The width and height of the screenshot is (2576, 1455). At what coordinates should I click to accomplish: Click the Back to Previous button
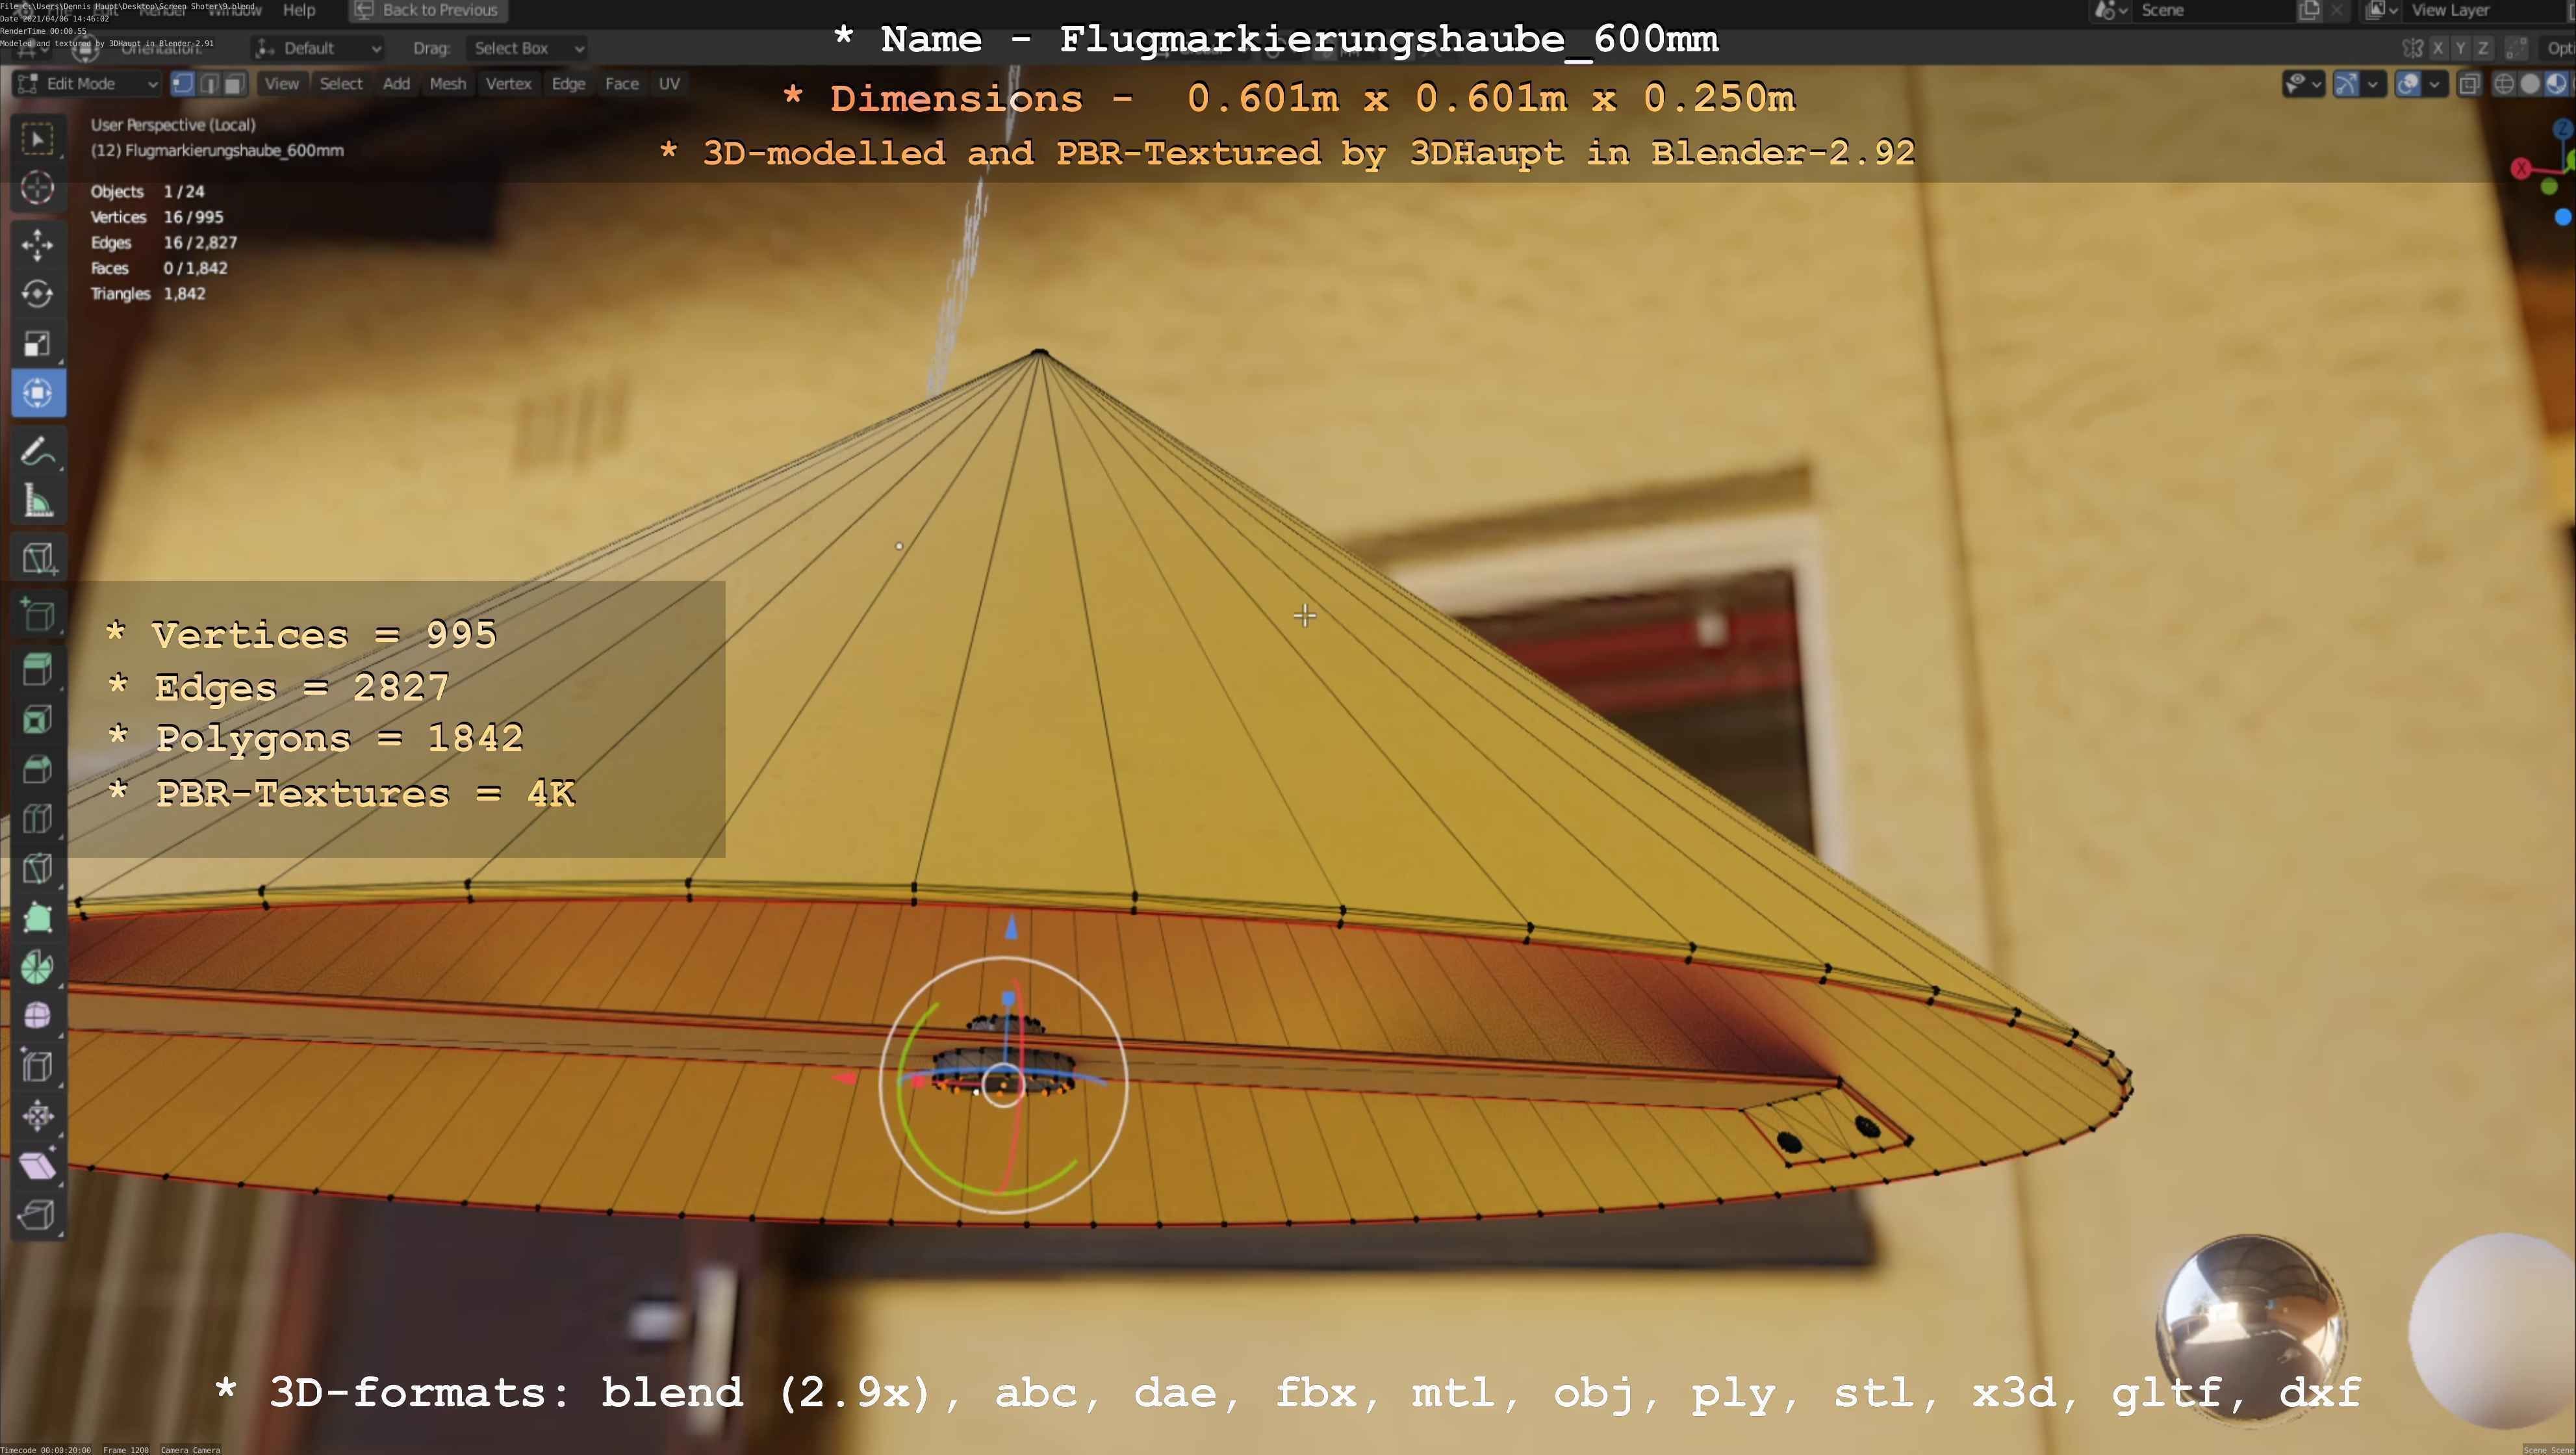[427, 10]
